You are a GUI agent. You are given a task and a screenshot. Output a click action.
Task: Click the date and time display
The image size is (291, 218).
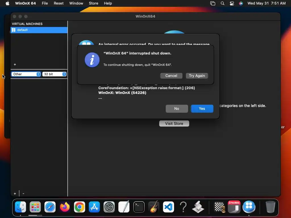pos(267,3)
